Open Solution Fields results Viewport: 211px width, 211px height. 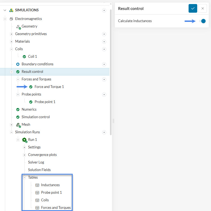pos(39,170)
